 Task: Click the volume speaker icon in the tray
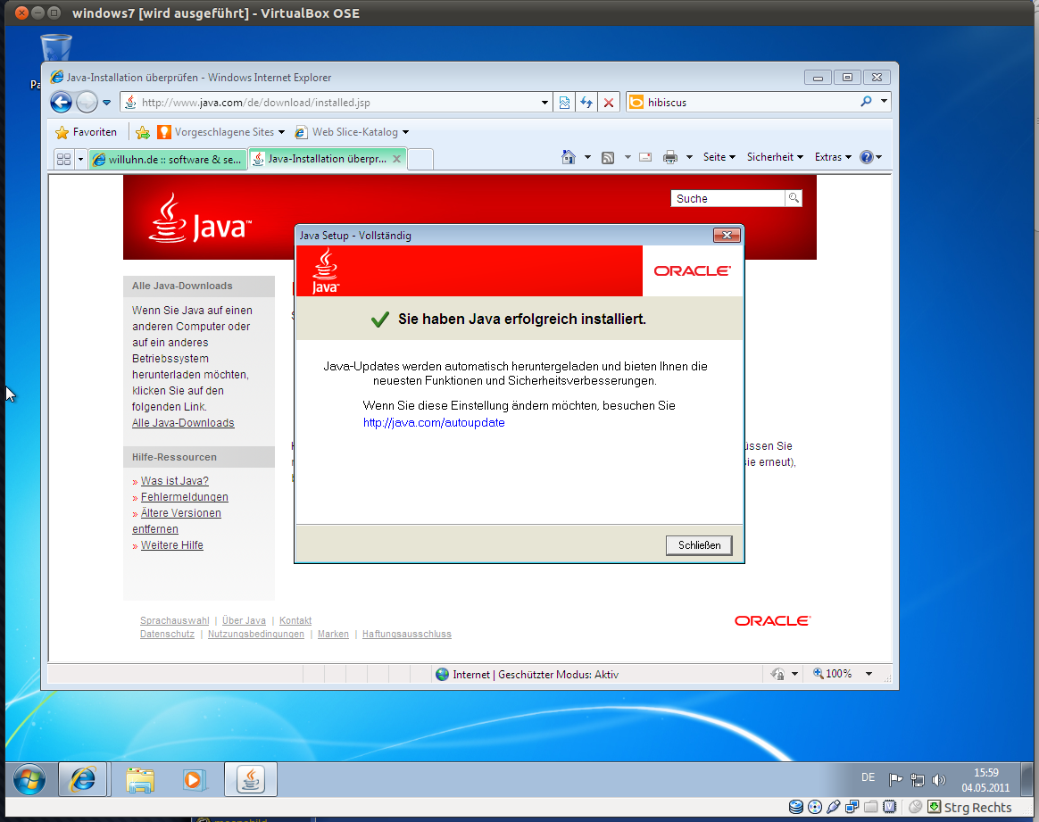click(939, 780)
